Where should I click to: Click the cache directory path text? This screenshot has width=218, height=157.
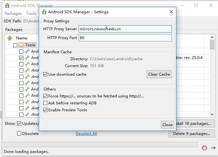(x=116, y=59)
